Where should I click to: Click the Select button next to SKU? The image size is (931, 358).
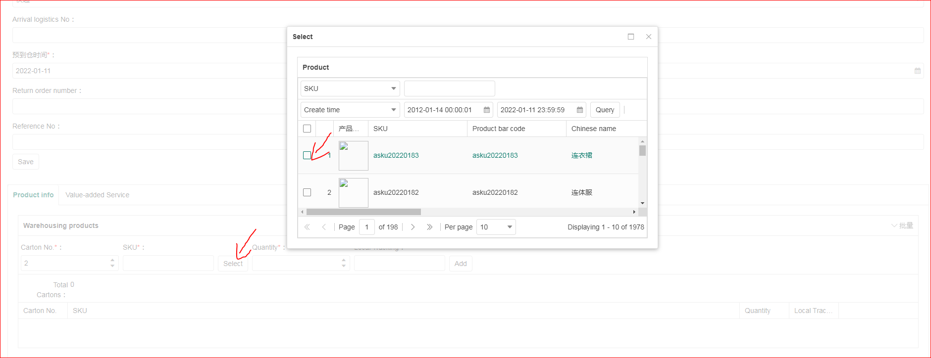pos(233,264)
